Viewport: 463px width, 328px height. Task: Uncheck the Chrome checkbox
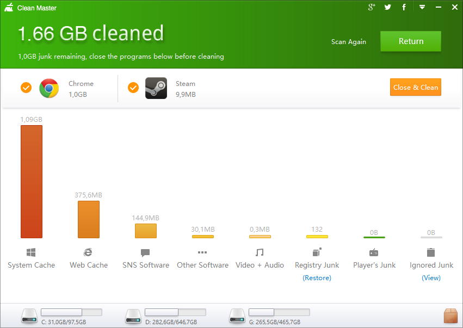click(26, 88)
